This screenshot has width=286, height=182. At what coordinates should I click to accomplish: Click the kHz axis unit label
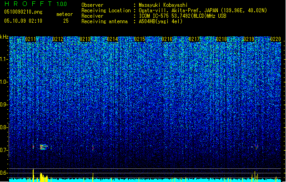pos(4,37)
